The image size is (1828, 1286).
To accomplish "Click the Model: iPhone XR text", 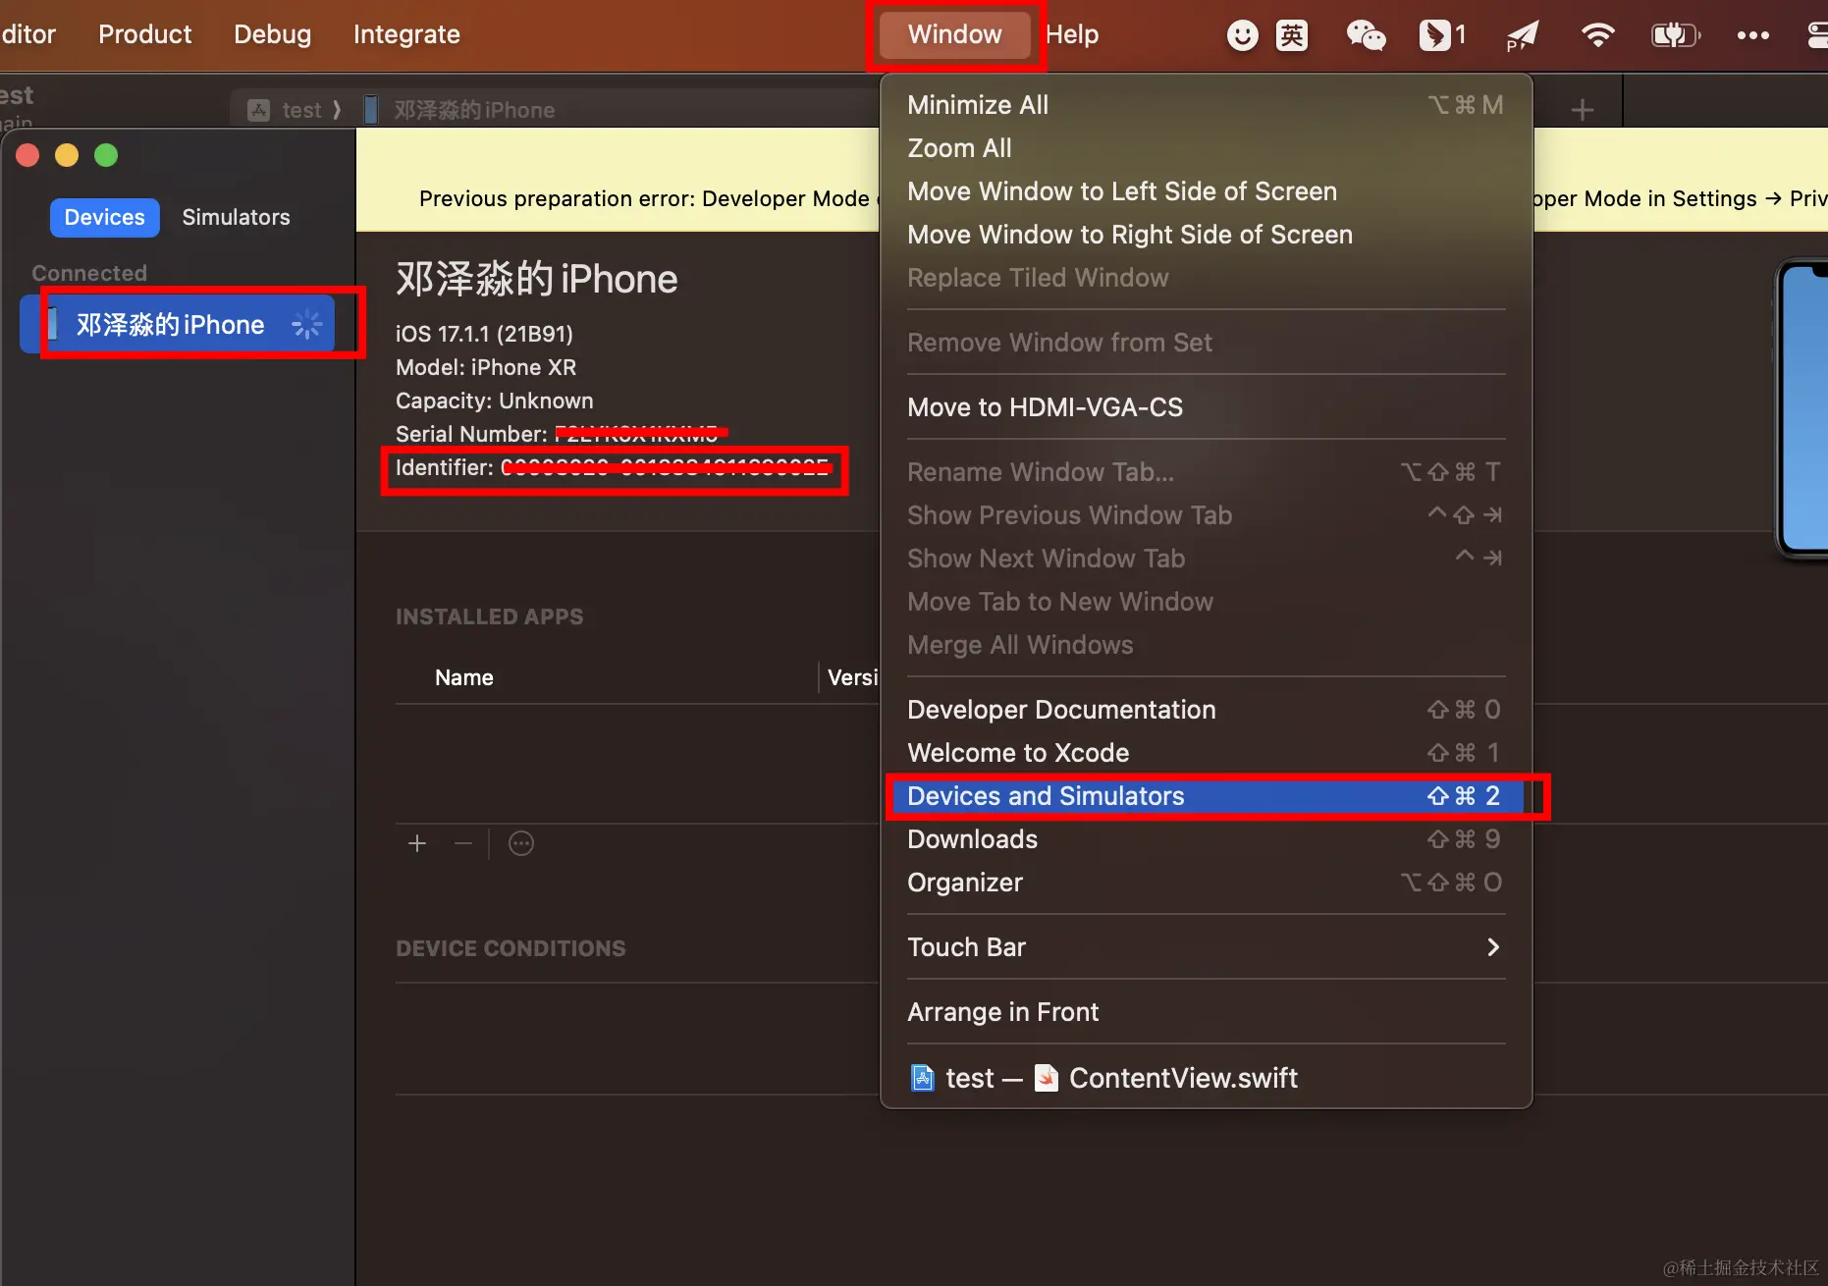I will [x=486, y=367].
